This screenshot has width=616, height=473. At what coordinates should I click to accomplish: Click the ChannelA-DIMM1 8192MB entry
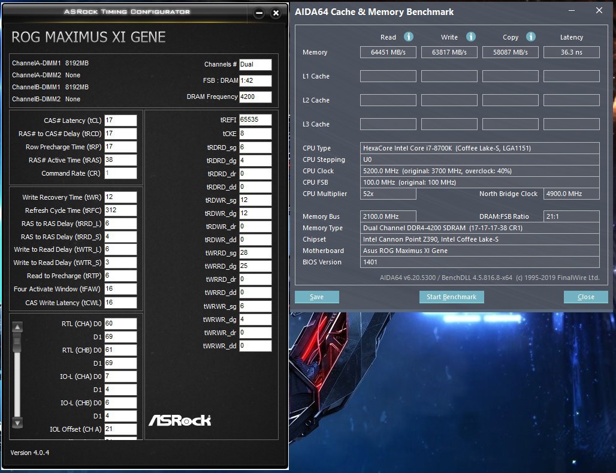point(50,63)
